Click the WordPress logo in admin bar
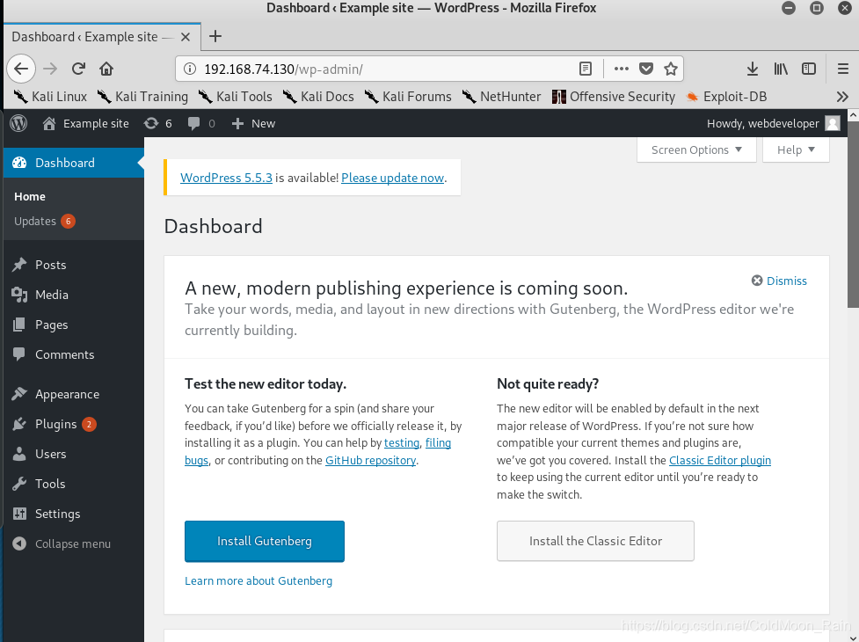This screenshot has width=859, height=642. pos(18,123)
